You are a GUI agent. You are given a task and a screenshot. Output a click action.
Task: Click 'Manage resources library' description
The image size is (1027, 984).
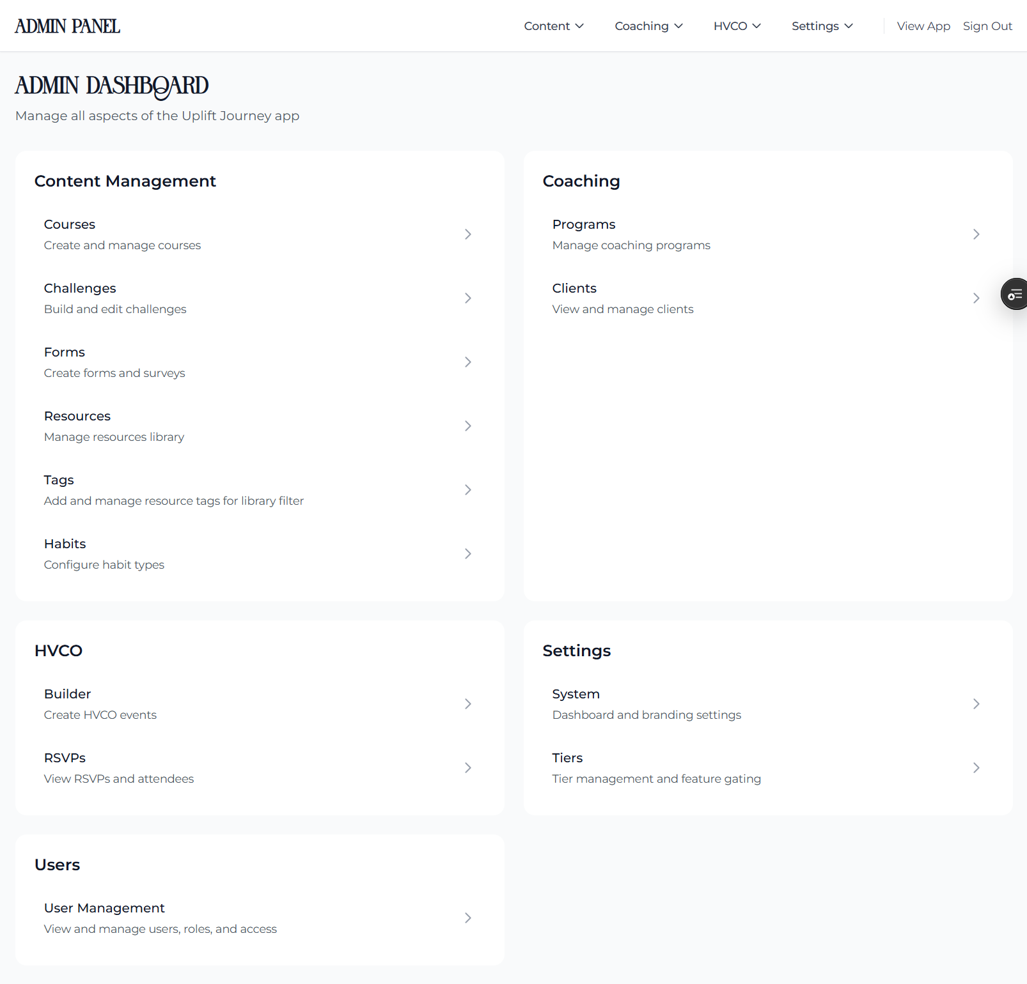tap(114, 437)
